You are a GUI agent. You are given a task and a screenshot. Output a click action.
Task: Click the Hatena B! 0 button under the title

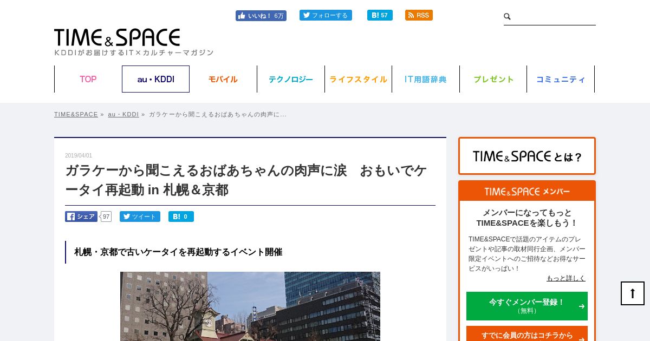coord(181,217)
